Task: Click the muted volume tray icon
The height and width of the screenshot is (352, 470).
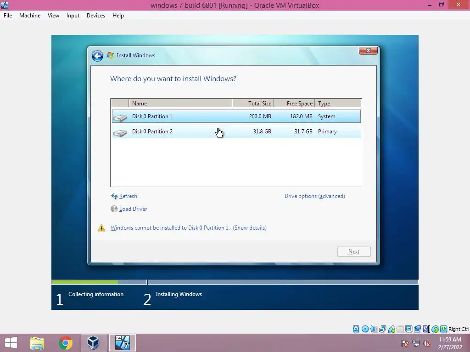Action: (x=427, y=343)
